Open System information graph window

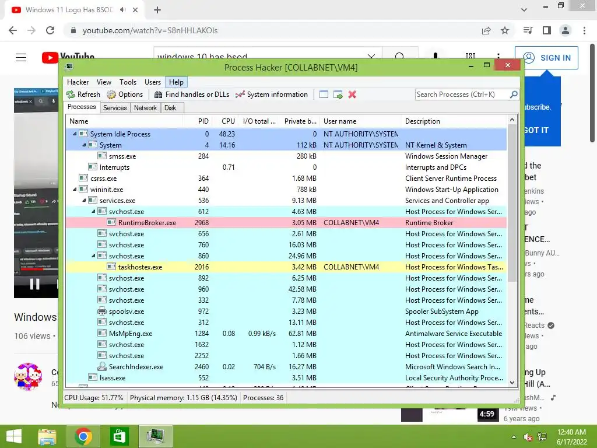click(x=272, y=94)
